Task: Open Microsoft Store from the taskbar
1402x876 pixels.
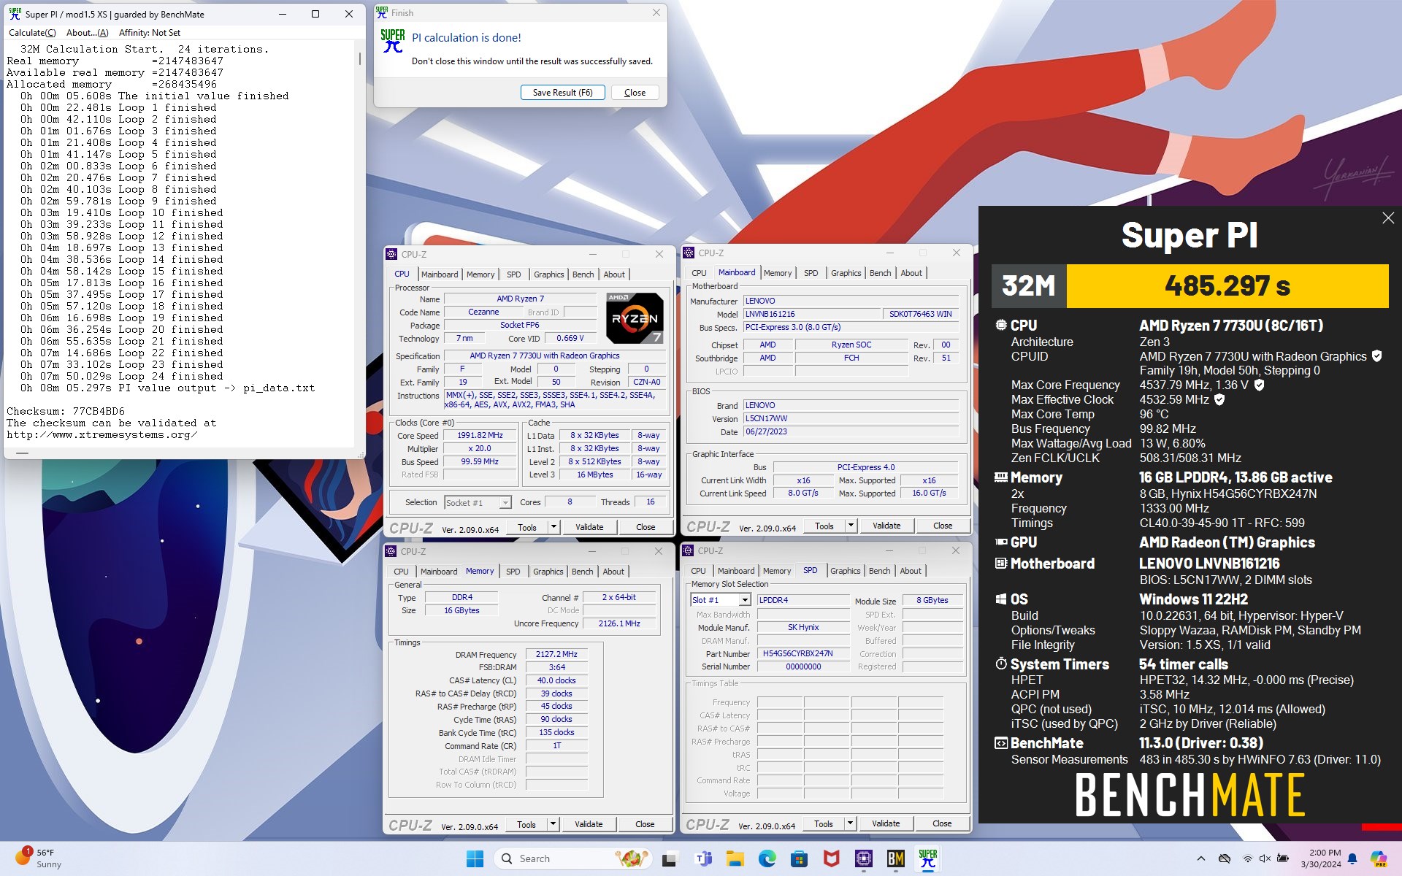Action: coord(800,858)
